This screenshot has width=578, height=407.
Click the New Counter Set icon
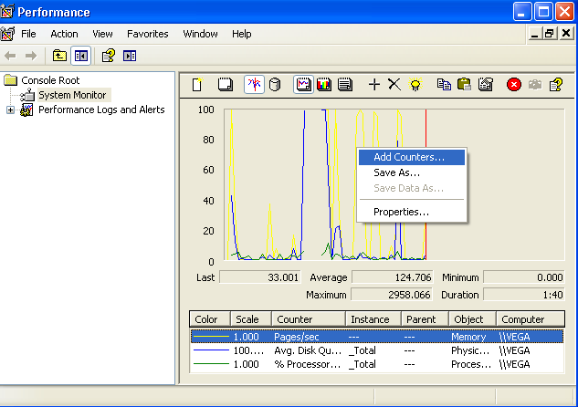tap(197, 84)
